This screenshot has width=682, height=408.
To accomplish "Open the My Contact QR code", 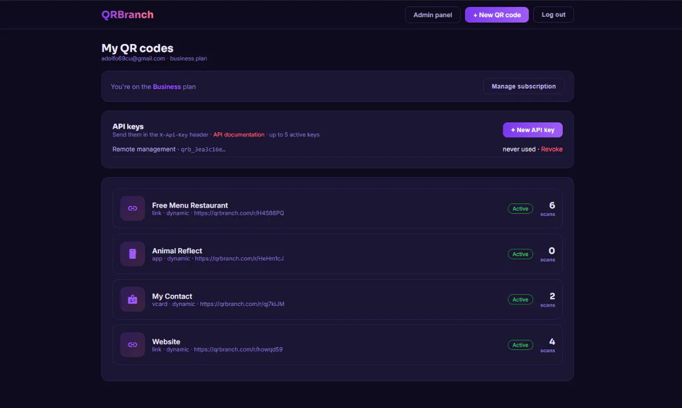I will 337,300.
